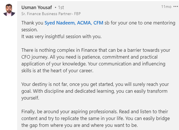
Task: Click Usman Yousaf's profile photo
Action: (x=9, y=10)
